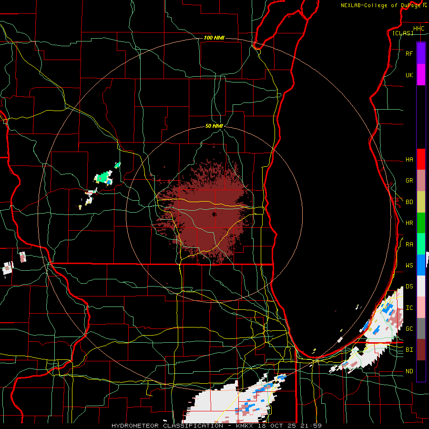Click the RA legend label
Viewport: 429px width, 429px height.
[x=409, y=245]
